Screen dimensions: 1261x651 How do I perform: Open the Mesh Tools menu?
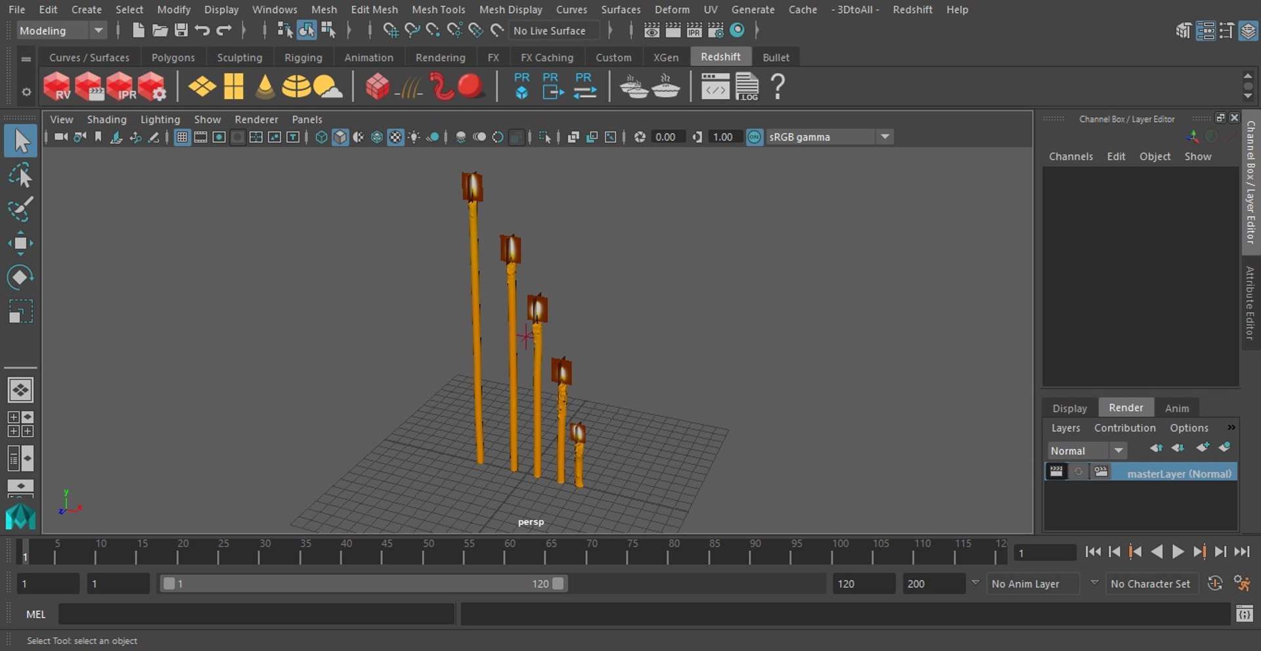438,10
